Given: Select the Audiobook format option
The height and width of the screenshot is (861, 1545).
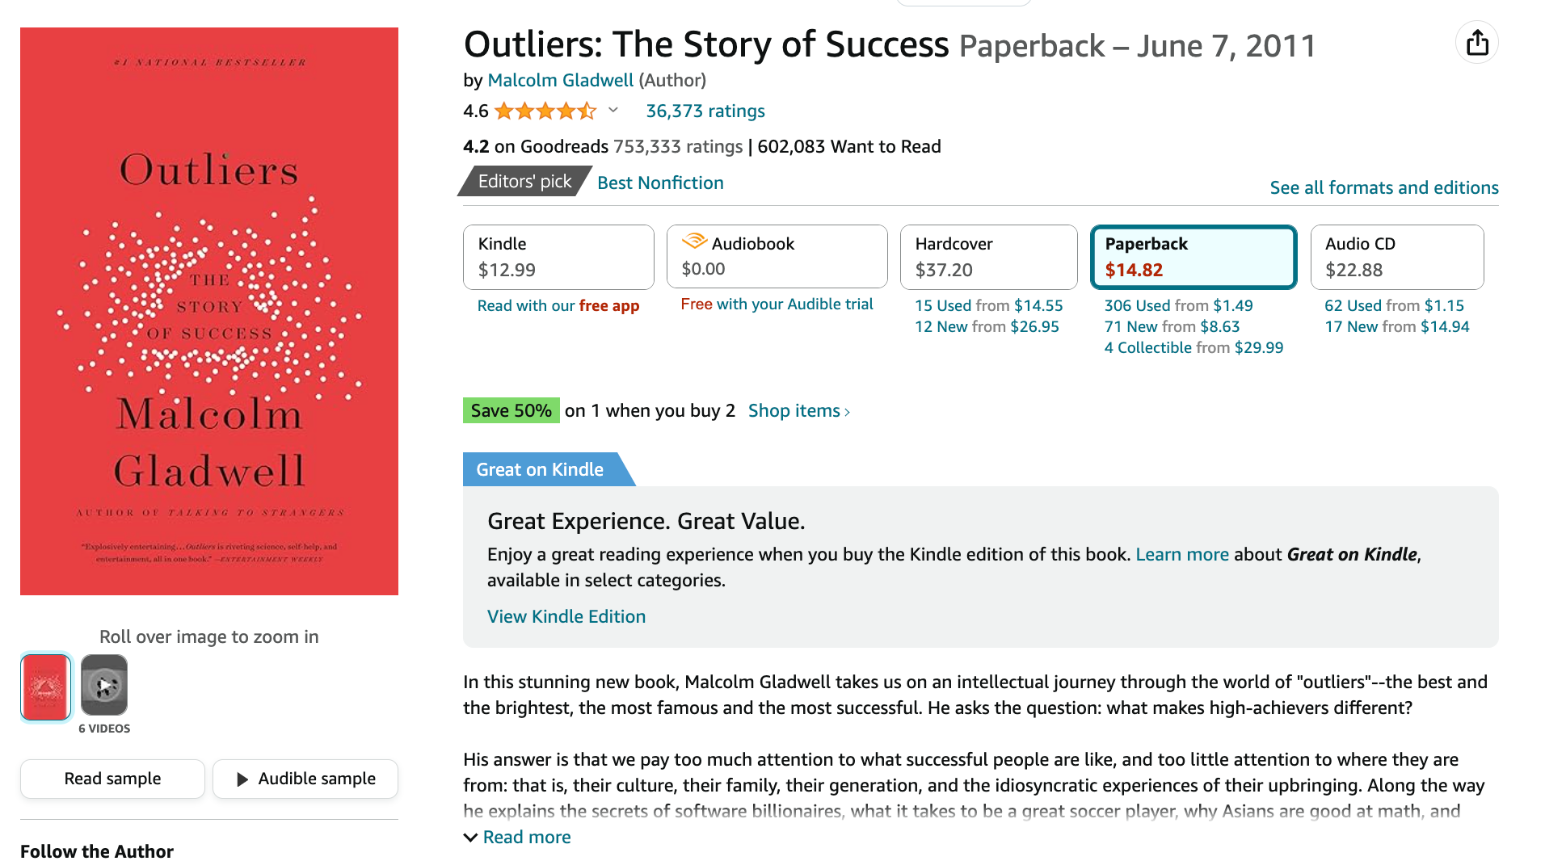Looking at the screenshot, I should (x=777, y=256).
